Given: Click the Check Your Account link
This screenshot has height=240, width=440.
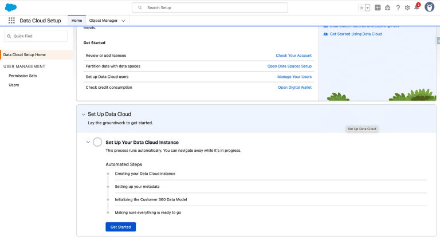Looking at the screenshot, I should [293, 56].
